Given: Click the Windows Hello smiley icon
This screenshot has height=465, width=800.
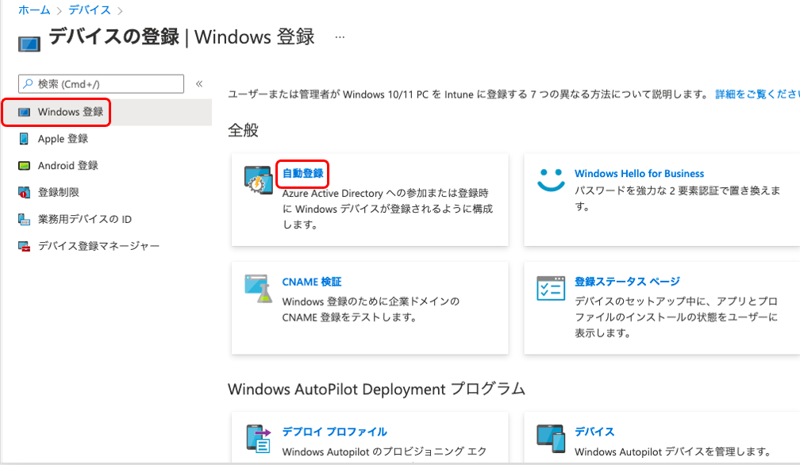Looking at the screenshot, I should 551,180.
